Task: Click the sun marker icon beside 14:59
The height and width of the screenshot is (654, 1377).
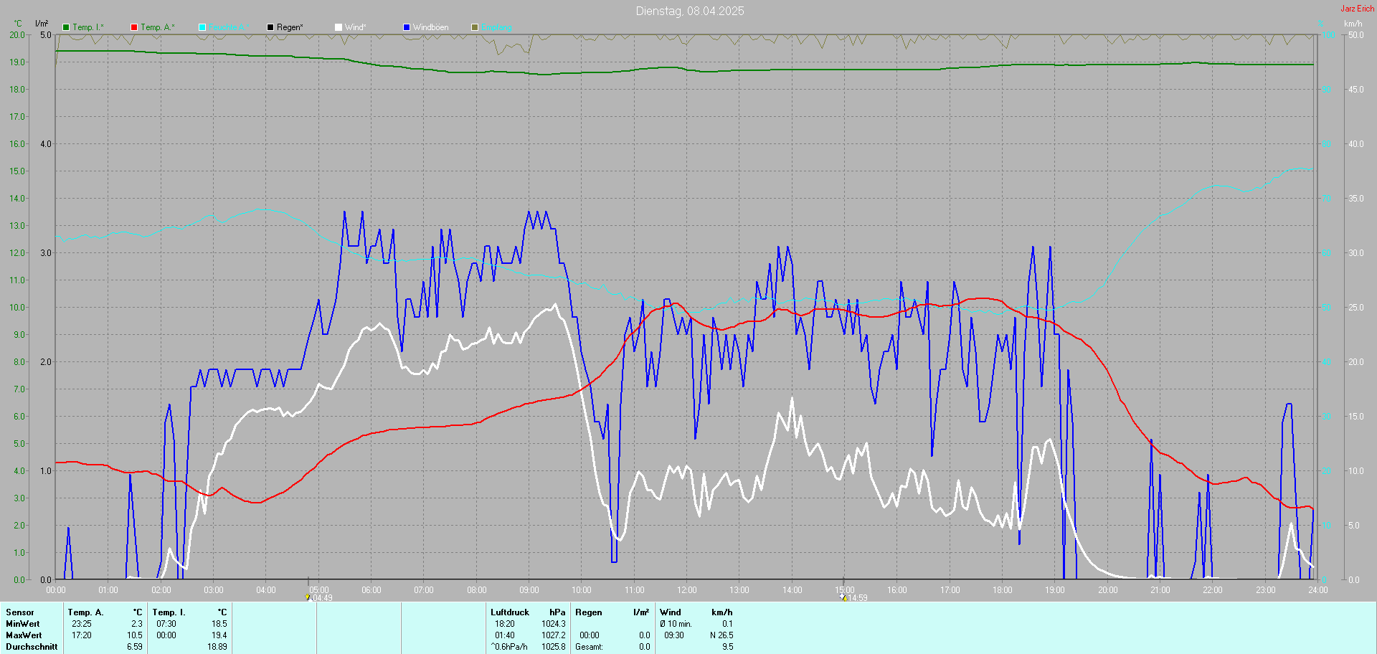Action: [x=843, y=597]
